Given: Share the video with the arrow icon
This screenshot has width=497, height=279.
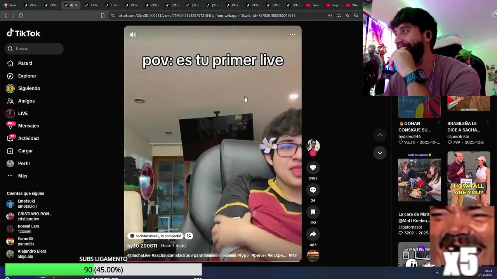Looking at the screenshot, I should click(313, 234).
